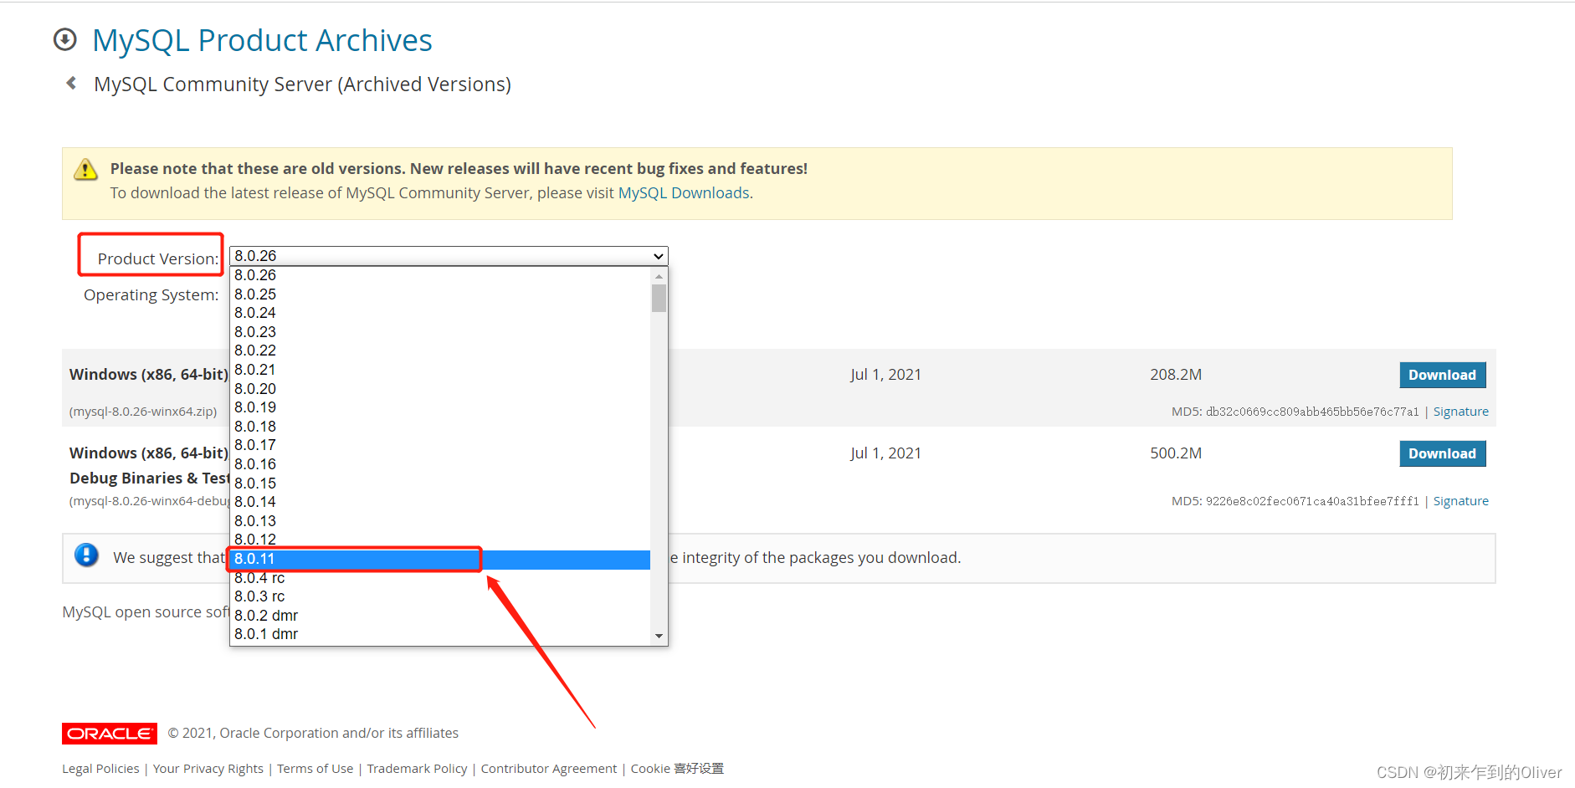The image size is (1575, 788).
Task: Click the 500.2M file size value
Action: click(x=1176, y=453)
